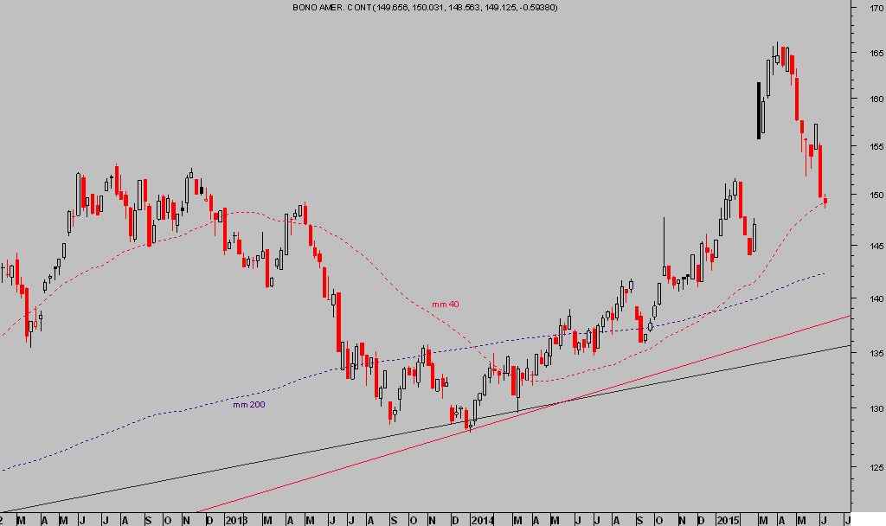The width and height of the screenshot is (886, 526).
Task: Click the 150 price level on the scale
Action: pos(865,196)
